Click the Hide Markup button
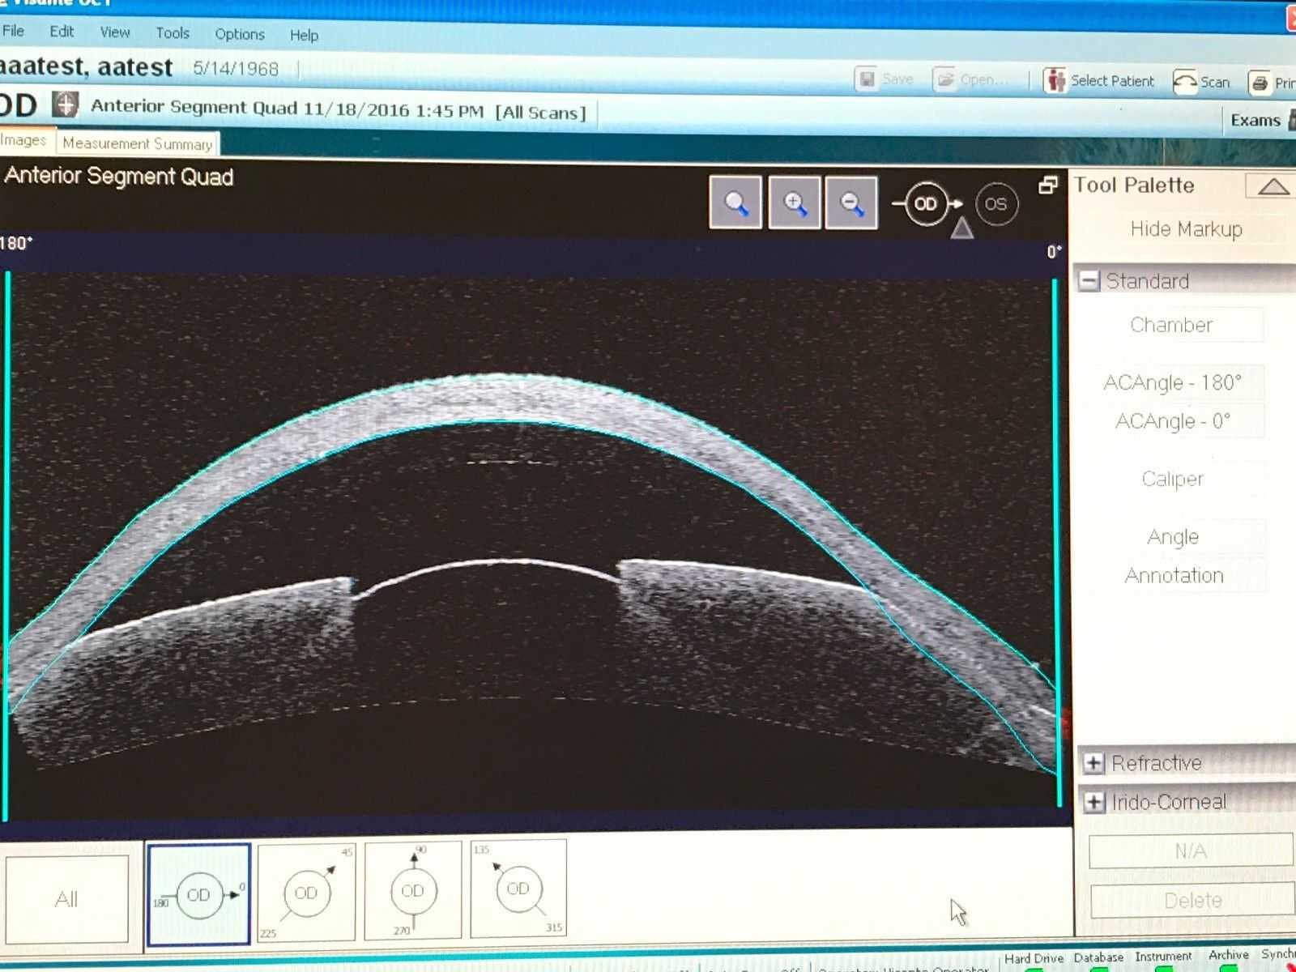Screen dimensions: 1296x972 (1185, 229)
